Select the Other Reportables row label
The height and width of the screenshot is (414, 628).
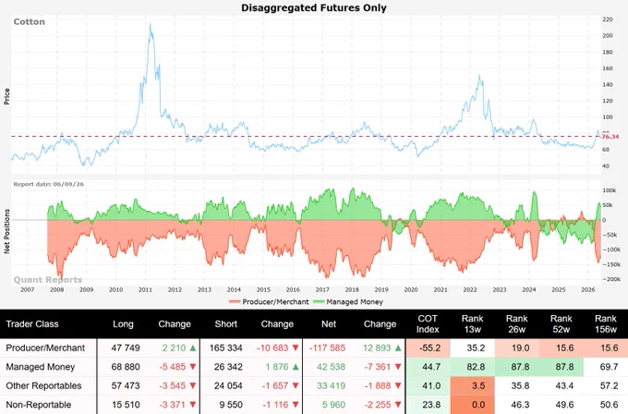(x=43, y=385)
